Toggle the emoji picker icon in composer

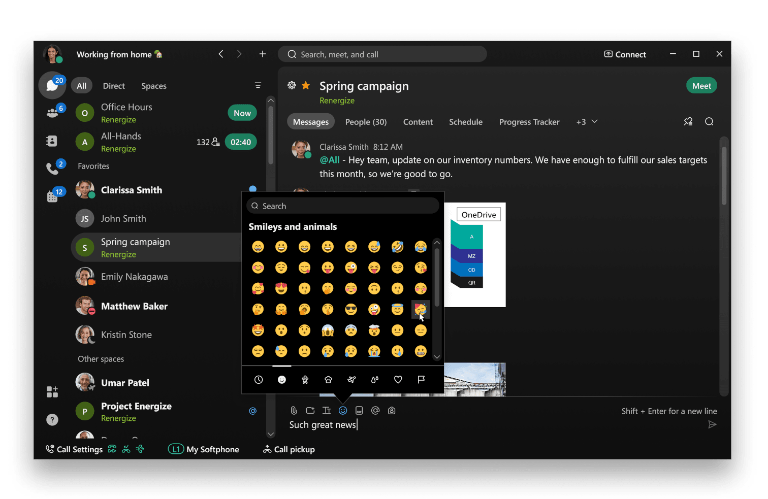tap(343, 410)
